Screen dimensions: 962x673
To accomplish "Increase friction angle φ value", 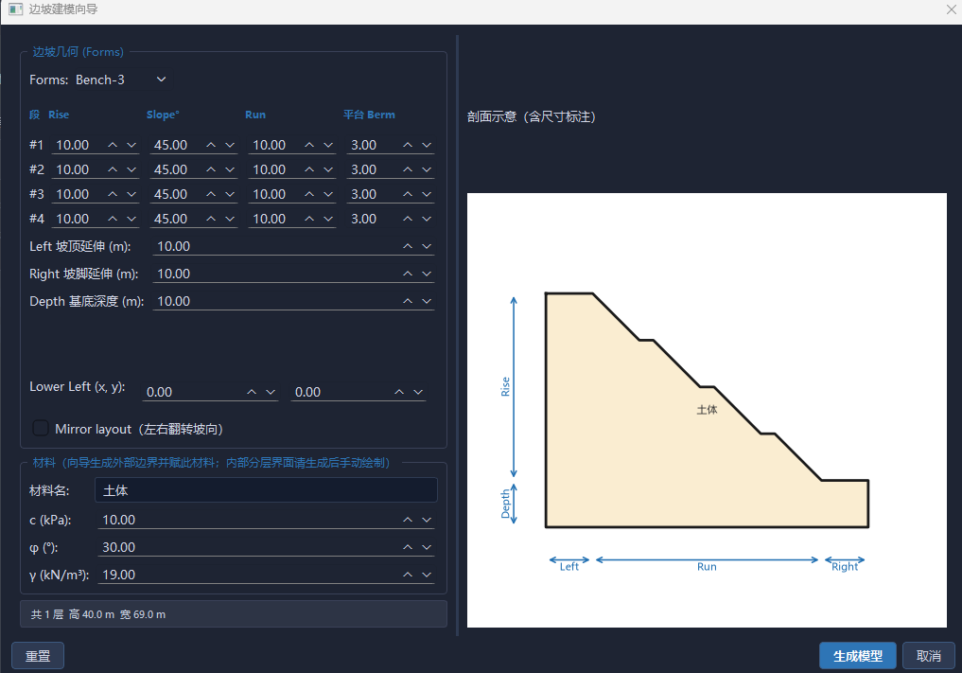I will click(408, 547).
